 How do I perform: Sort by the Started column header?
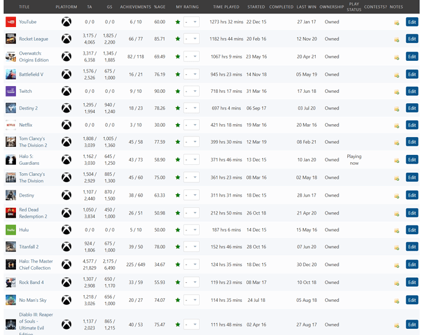tap(256, 7)
